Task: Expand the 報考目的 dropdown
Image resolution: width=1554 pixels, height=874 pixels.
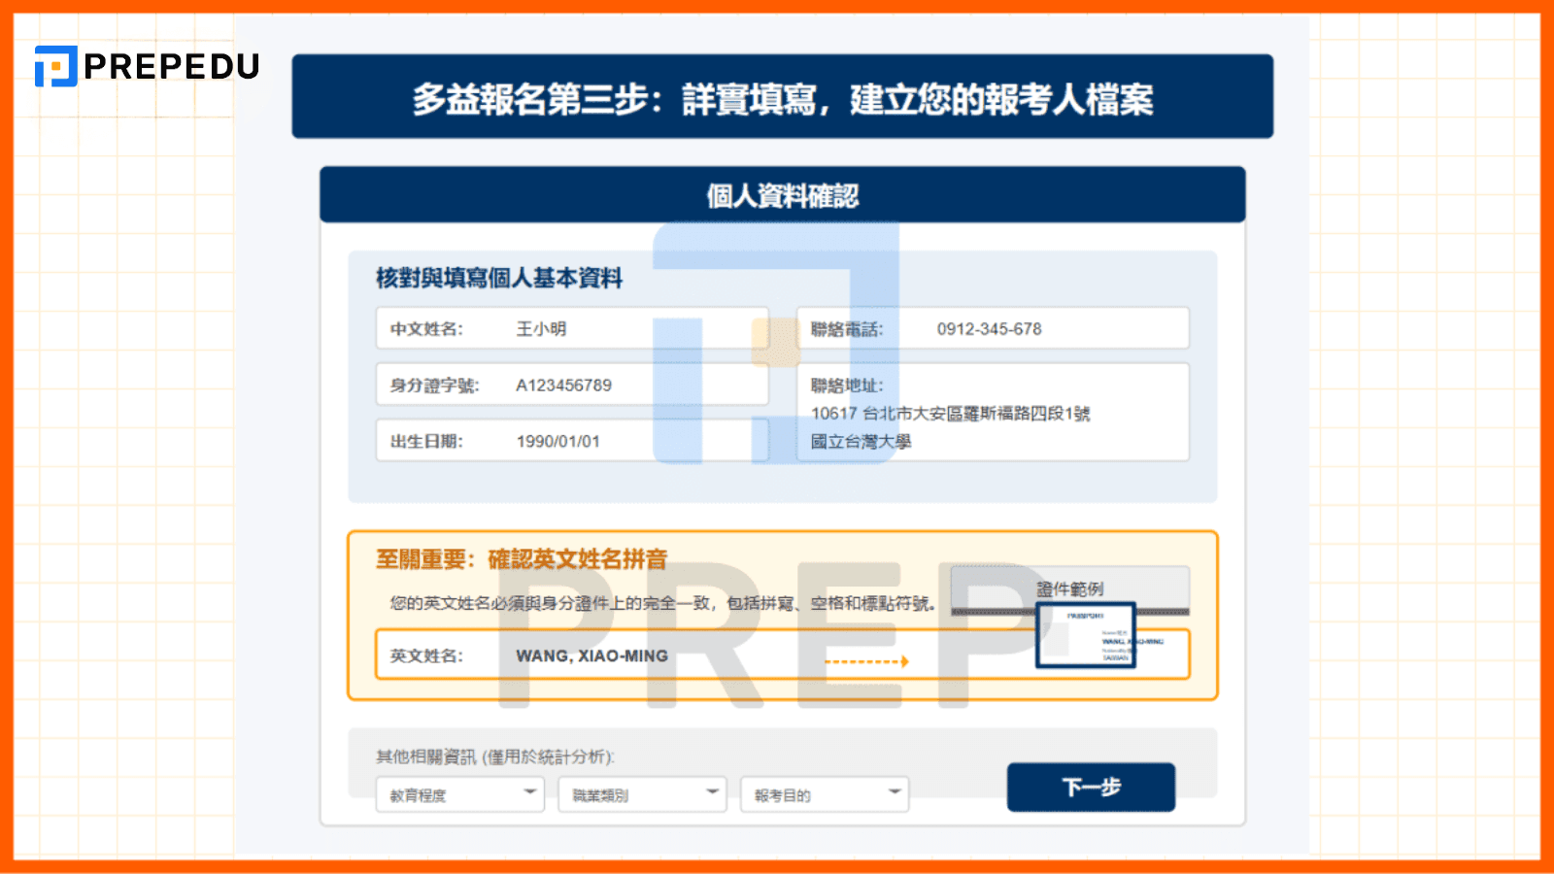Action: pos(824,794)
